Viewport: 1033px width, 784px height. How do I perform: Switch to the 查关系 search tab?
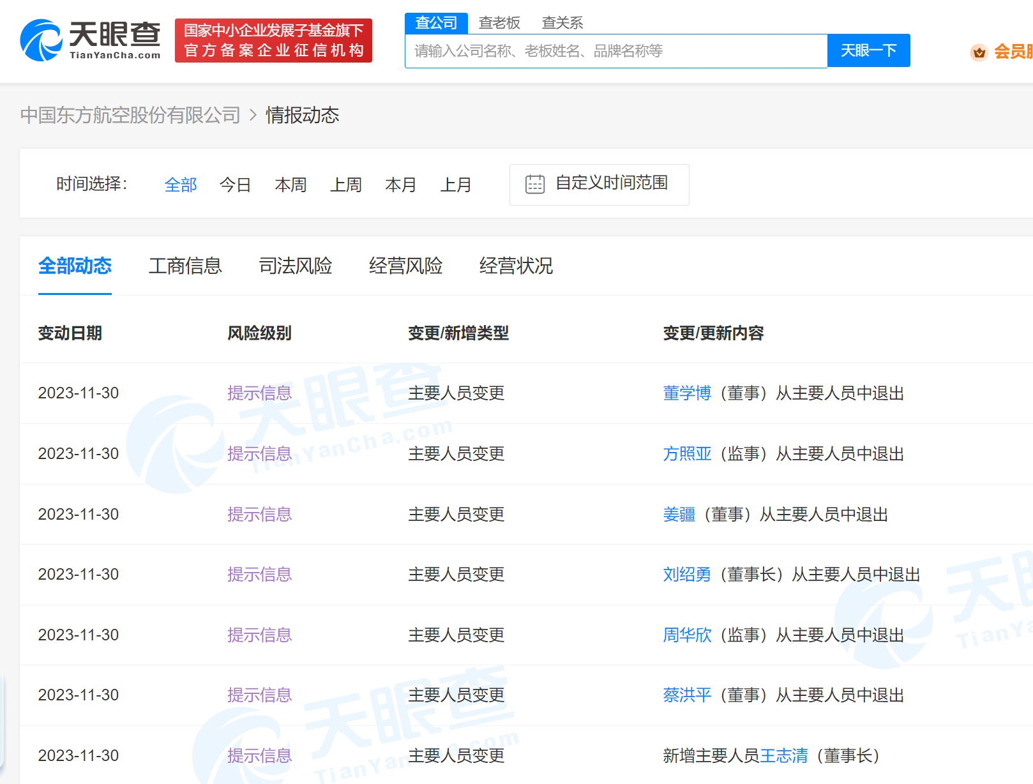pos(562,23)
